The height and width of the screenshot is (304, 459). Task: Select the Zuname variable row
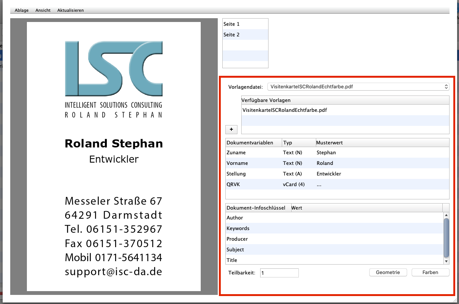(337, 152)
